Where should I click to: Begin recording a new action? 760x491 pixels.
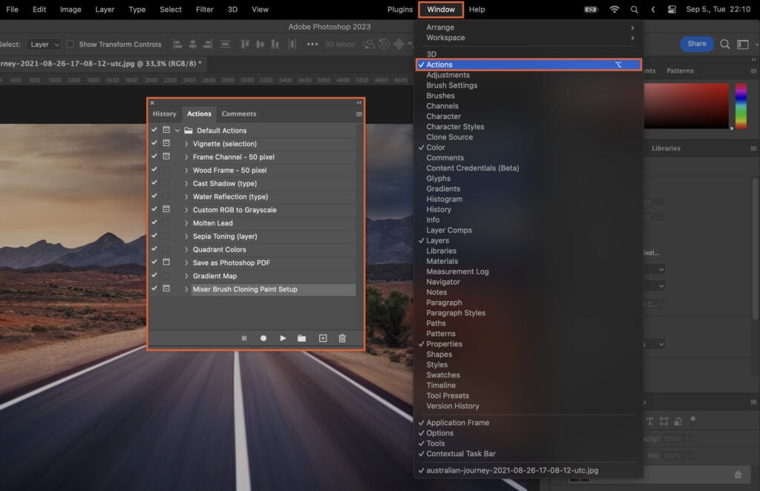point(263,337)
